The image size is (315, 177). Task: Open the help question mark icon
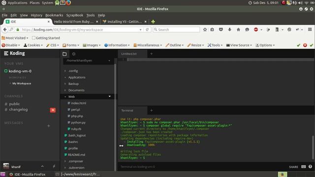pos(310,167)
